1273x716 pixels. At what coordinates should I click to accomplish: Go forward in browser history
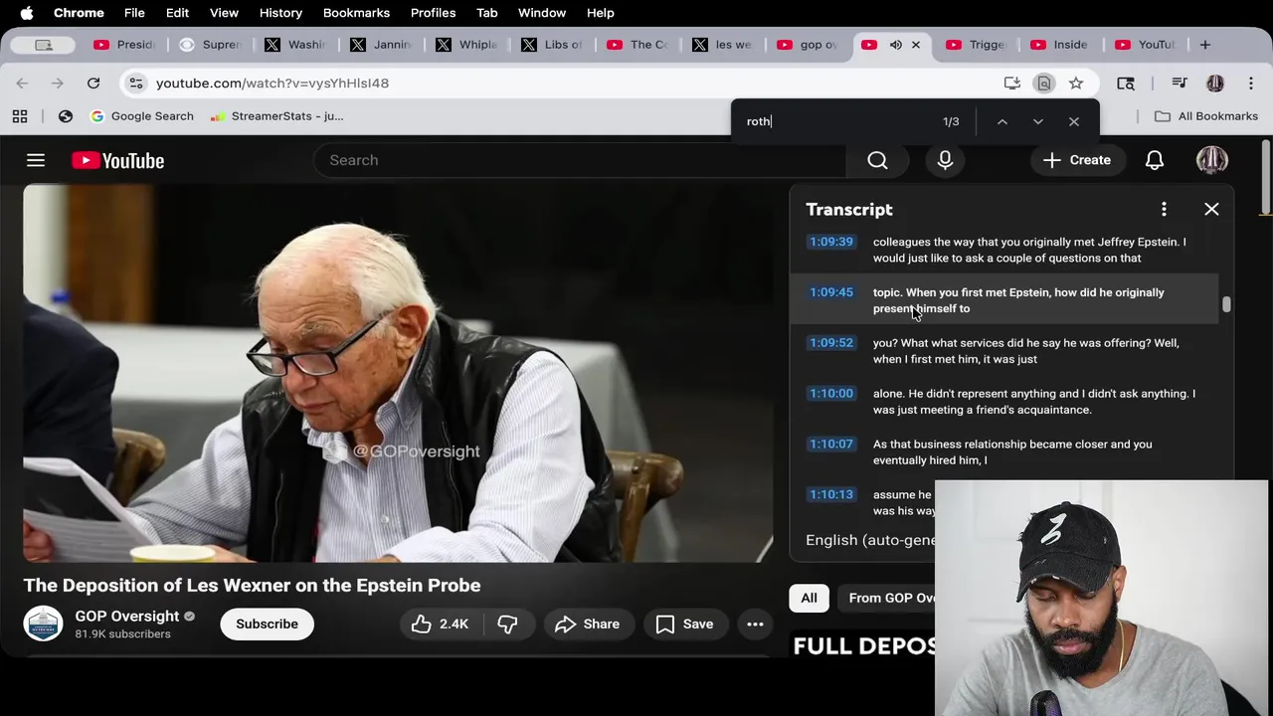point(58,84)
